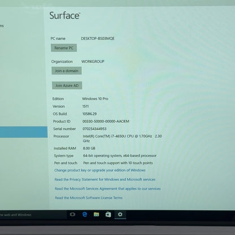Click the Windows 10 Pro edition value

coord(95,99)
